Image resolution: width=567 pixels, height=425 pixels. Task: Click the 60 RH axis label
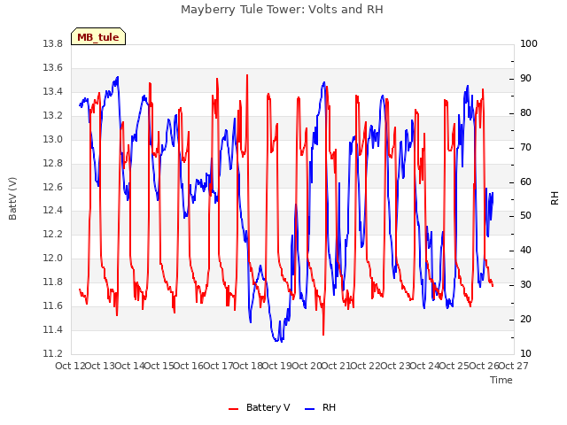[x=525, y=182]
